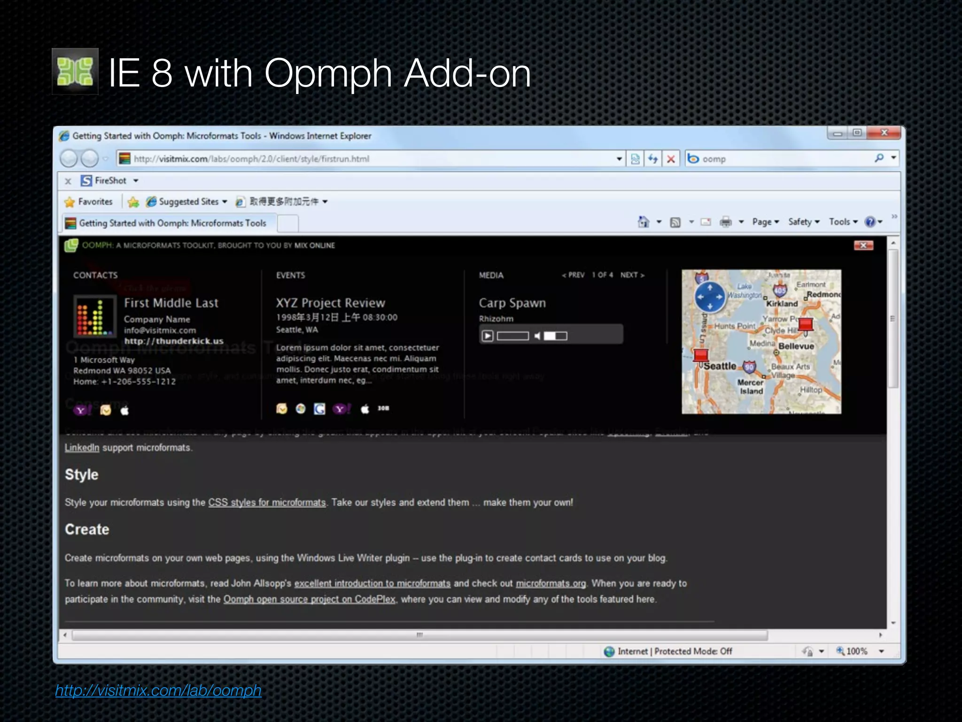
Task: Open the address bar history dropdown
Action: pos(619,159)
